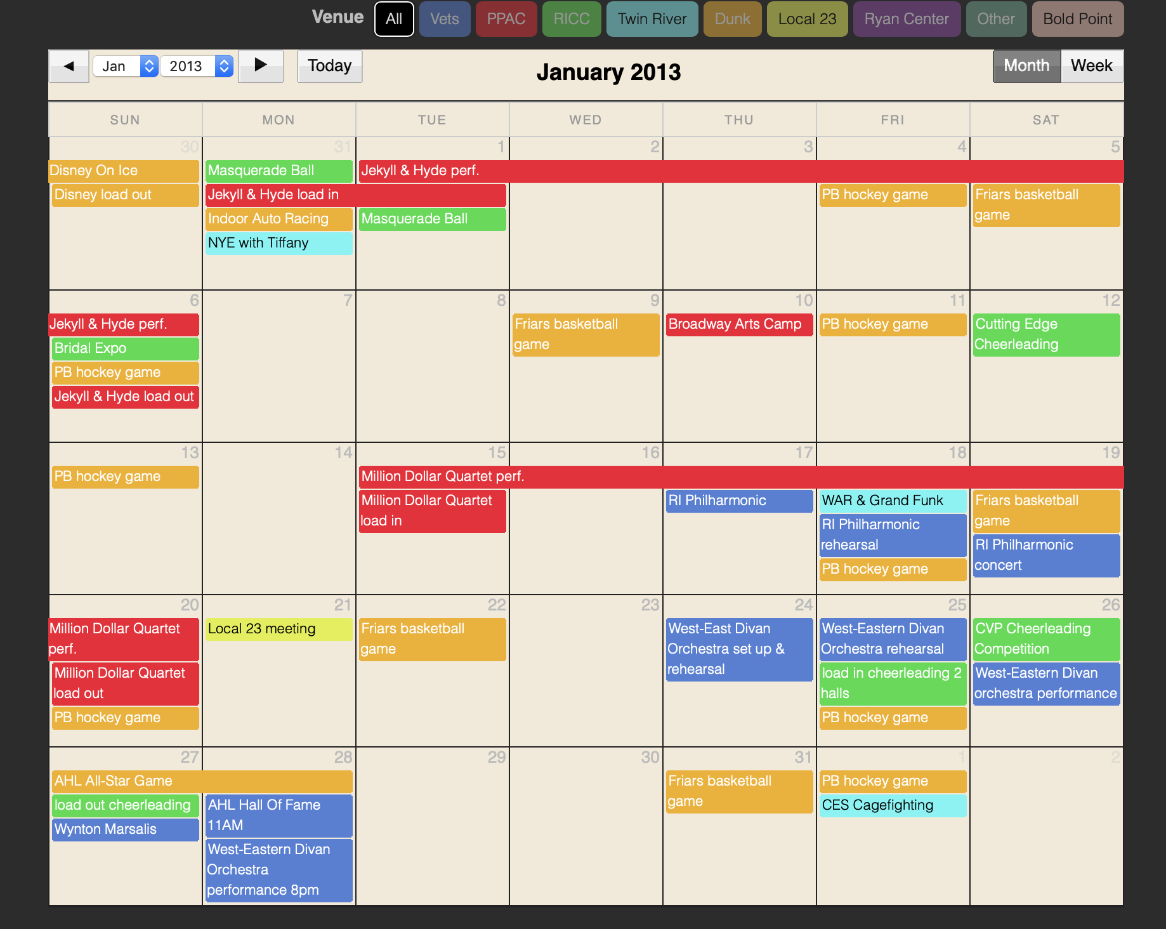Viewport: 1166px width, 929px height.
Task: Go to previous month with left arrow
Action: (x=69, y=66)
